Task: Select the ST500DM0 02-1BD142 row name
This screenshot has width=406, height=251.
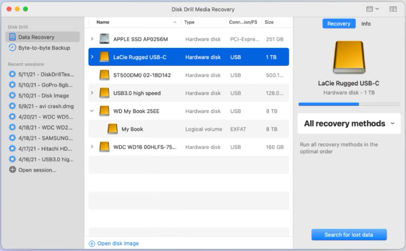Action: pyautogui.click(x=142, y=75)
